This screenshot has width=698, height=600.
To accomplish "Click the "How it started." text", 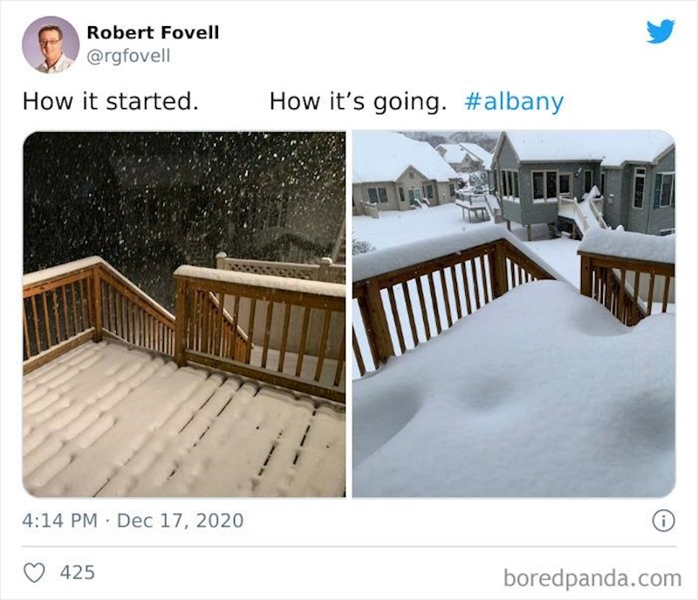I will click(x=111, y=102).
